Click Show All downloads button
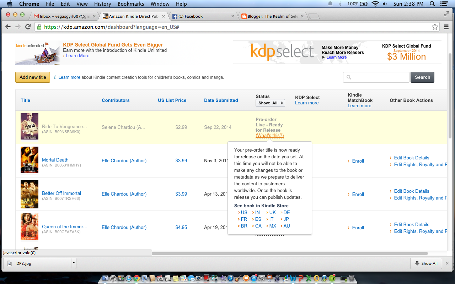This screenshot has width=455, height=284. coord(426,263)
